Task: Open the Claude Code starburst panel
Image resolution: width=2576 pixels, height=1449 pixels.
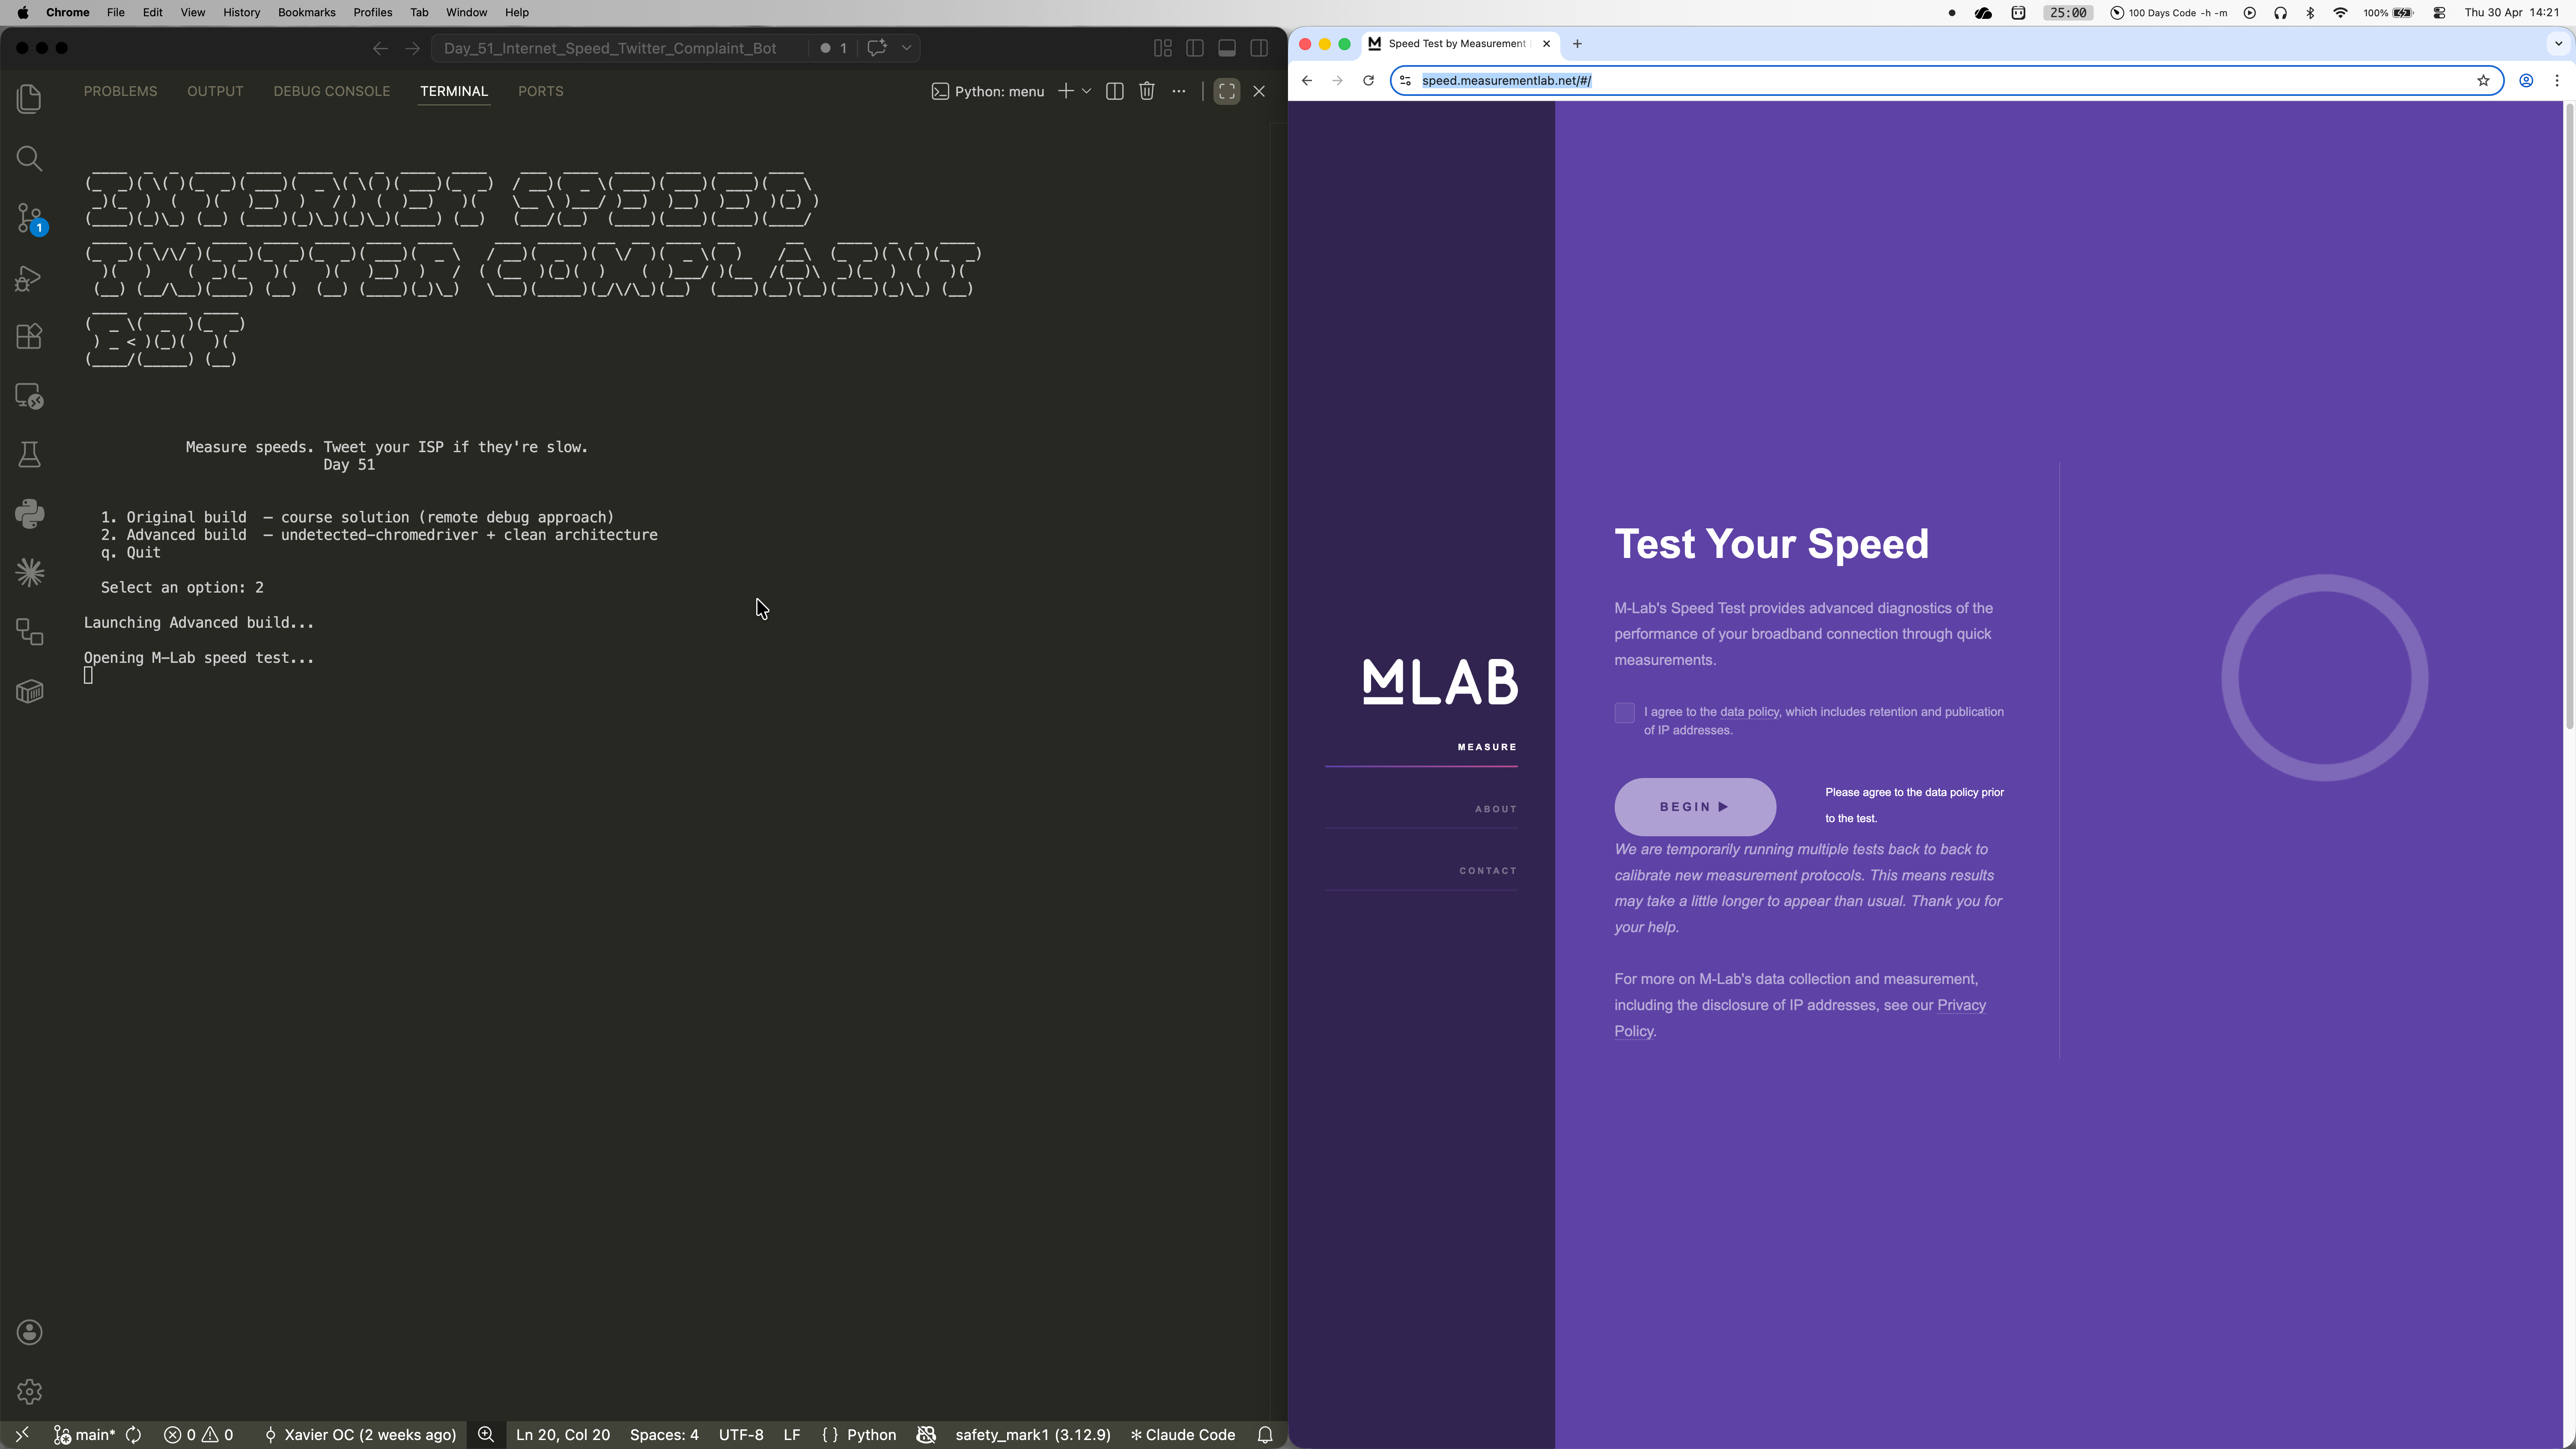Action: coord(30,573)
